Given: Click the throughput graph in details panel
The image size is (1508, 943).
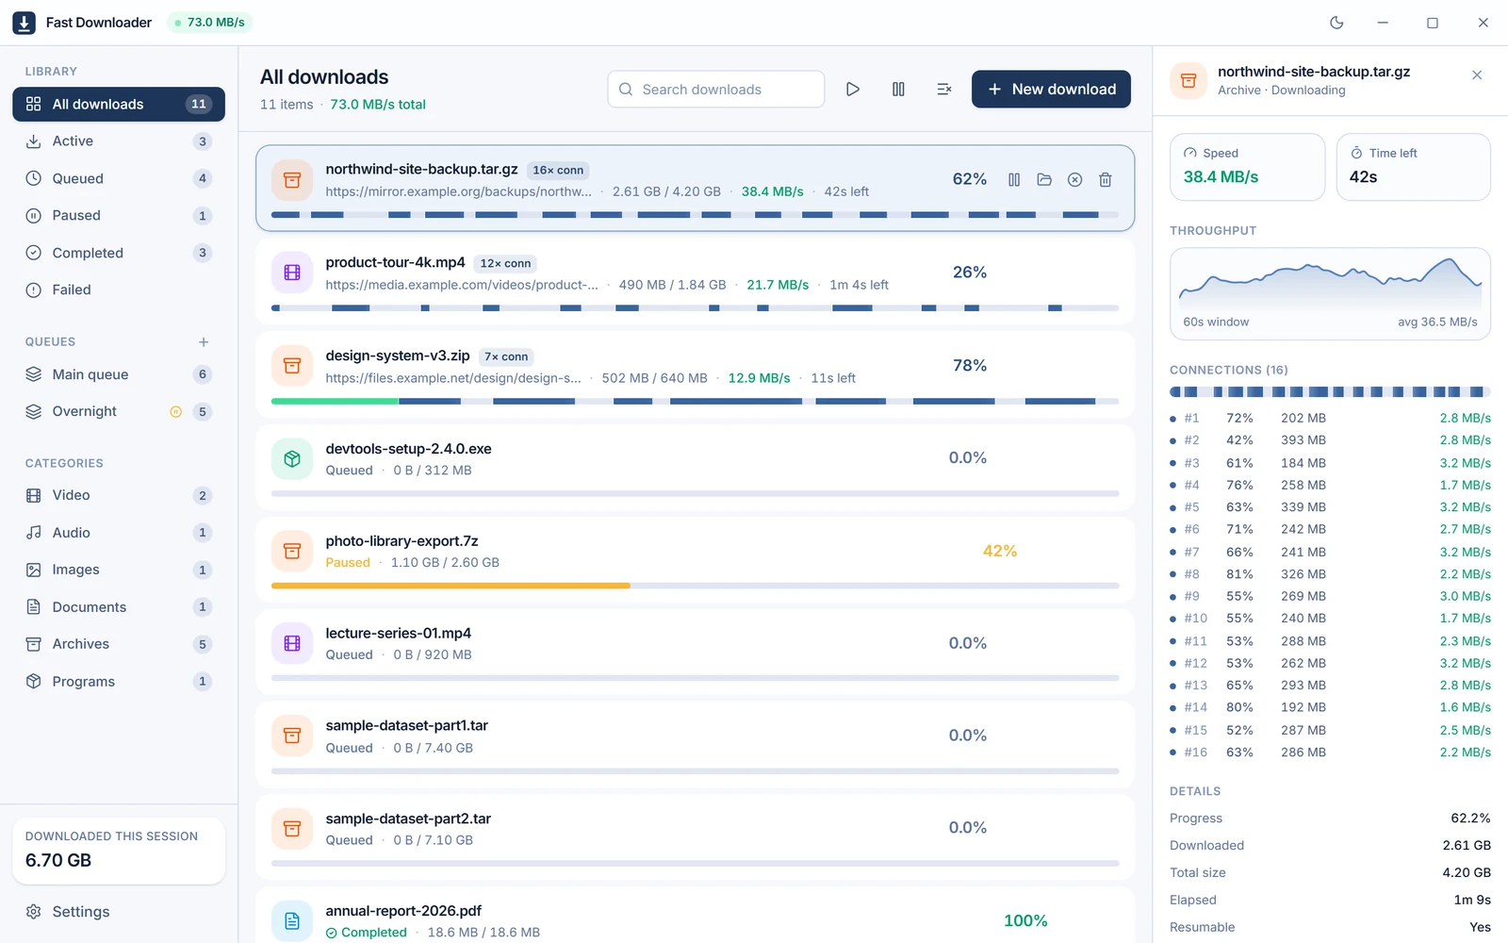Looking at the screenshot, I should click(1330, 293).
